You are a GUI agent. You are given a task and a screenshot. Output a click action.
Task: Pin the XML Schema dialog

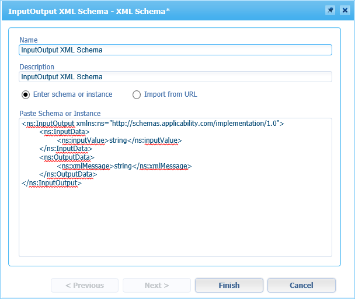[330, 10]
